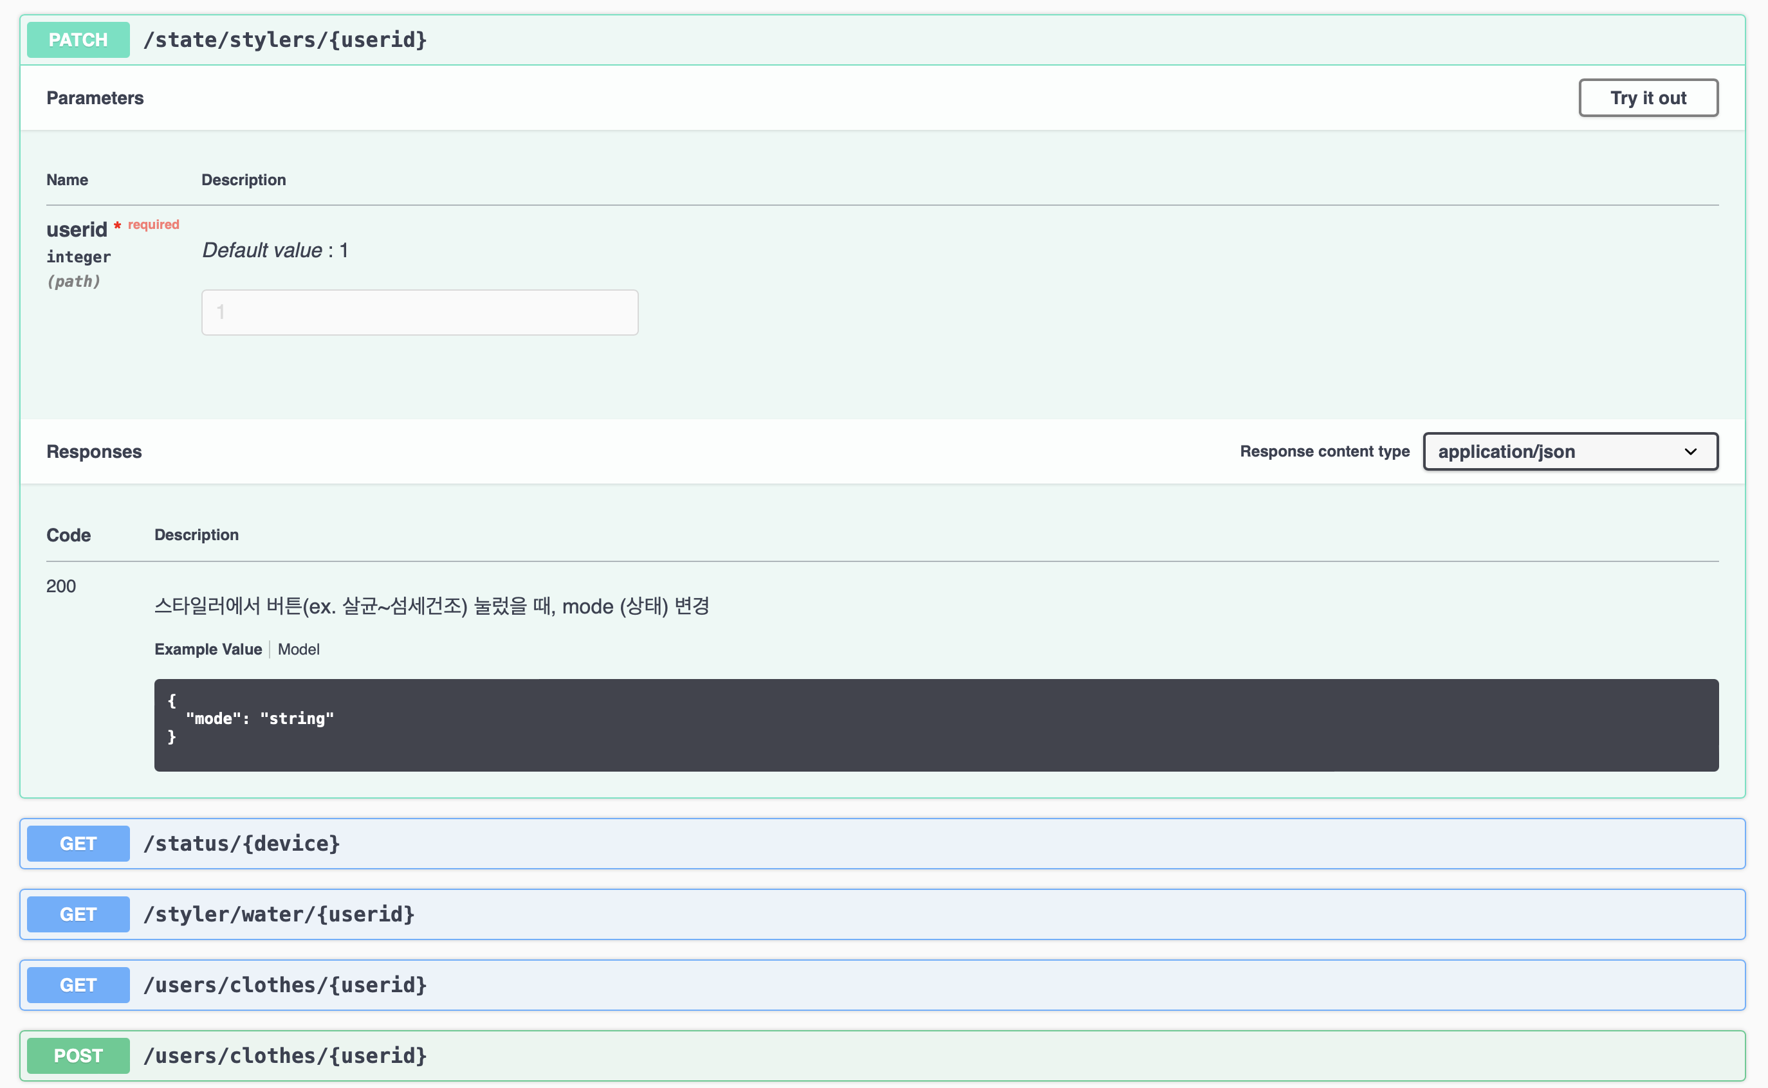Collapse the /state/stylers/{userid} endpoint
The width and height of the screenshot is (1768, 1088).
[286, 40]
